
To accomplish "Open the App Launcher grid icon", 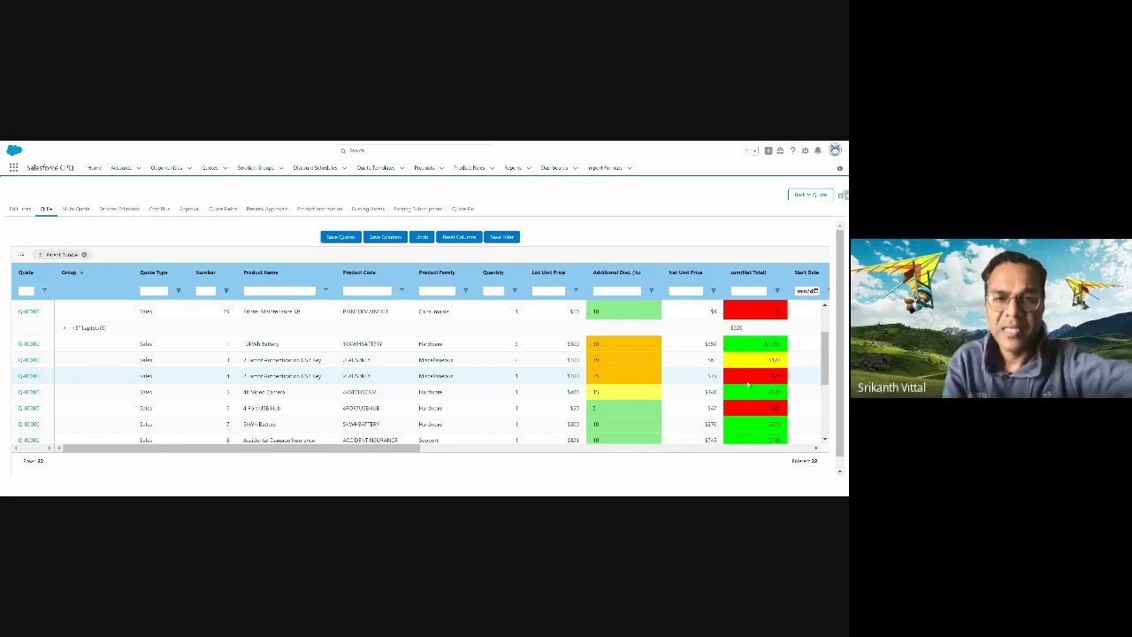I will 13,167.
